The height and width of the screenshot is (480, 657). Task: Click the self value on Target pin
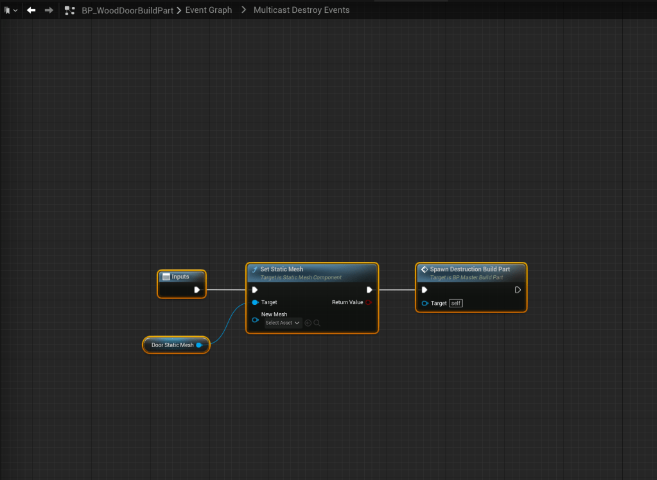click(x=455, y=303)
